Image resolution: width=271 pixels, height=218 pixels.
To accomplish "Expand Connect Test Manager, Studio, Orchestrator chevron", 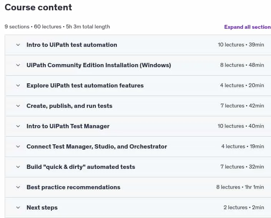I will tap(18, 147).
